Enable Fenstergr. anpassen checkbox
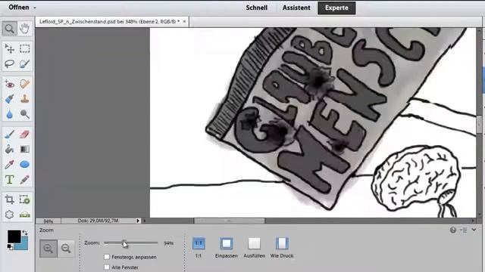This screenshot has height=272, width=485. point(107,257)
